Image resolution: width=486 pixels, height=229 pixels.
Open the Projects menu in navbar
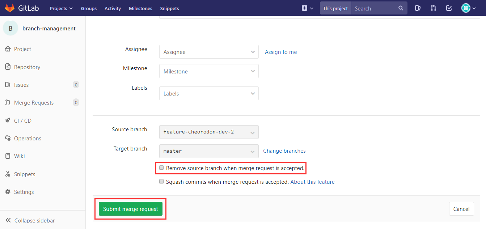[61, 8]
